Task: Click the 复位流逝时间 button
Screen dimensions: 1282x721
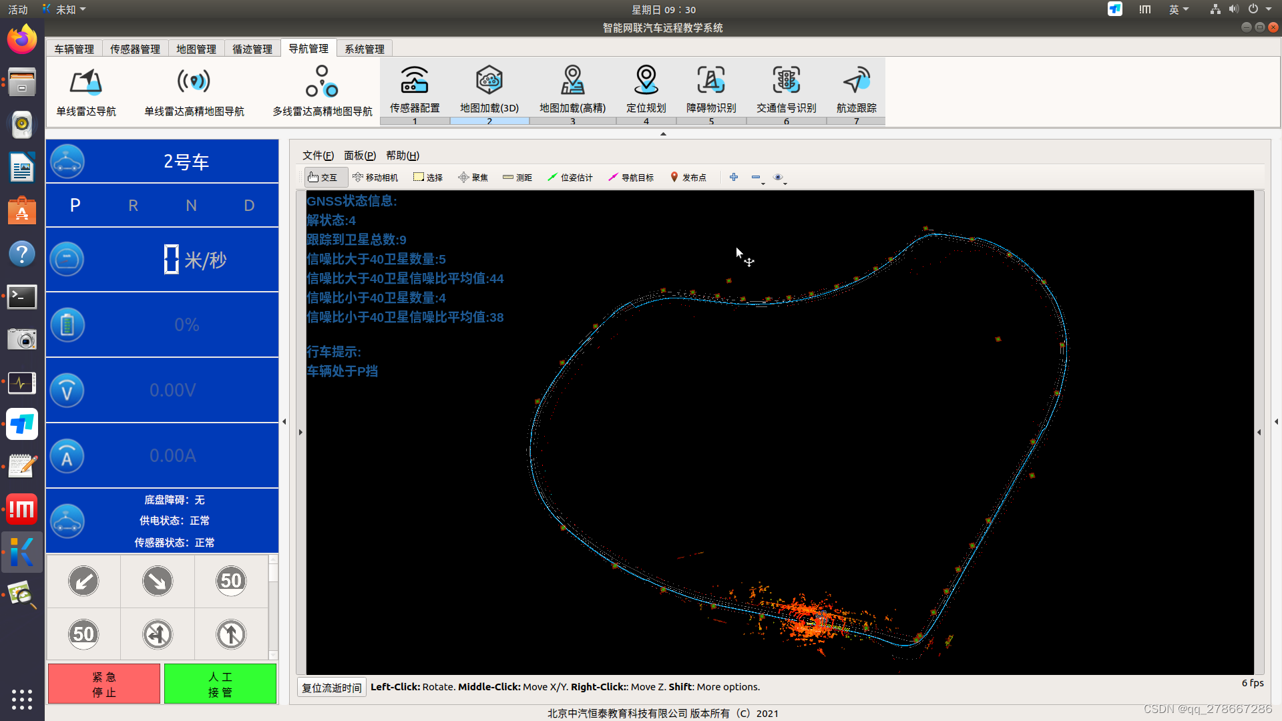Action: 332,688
